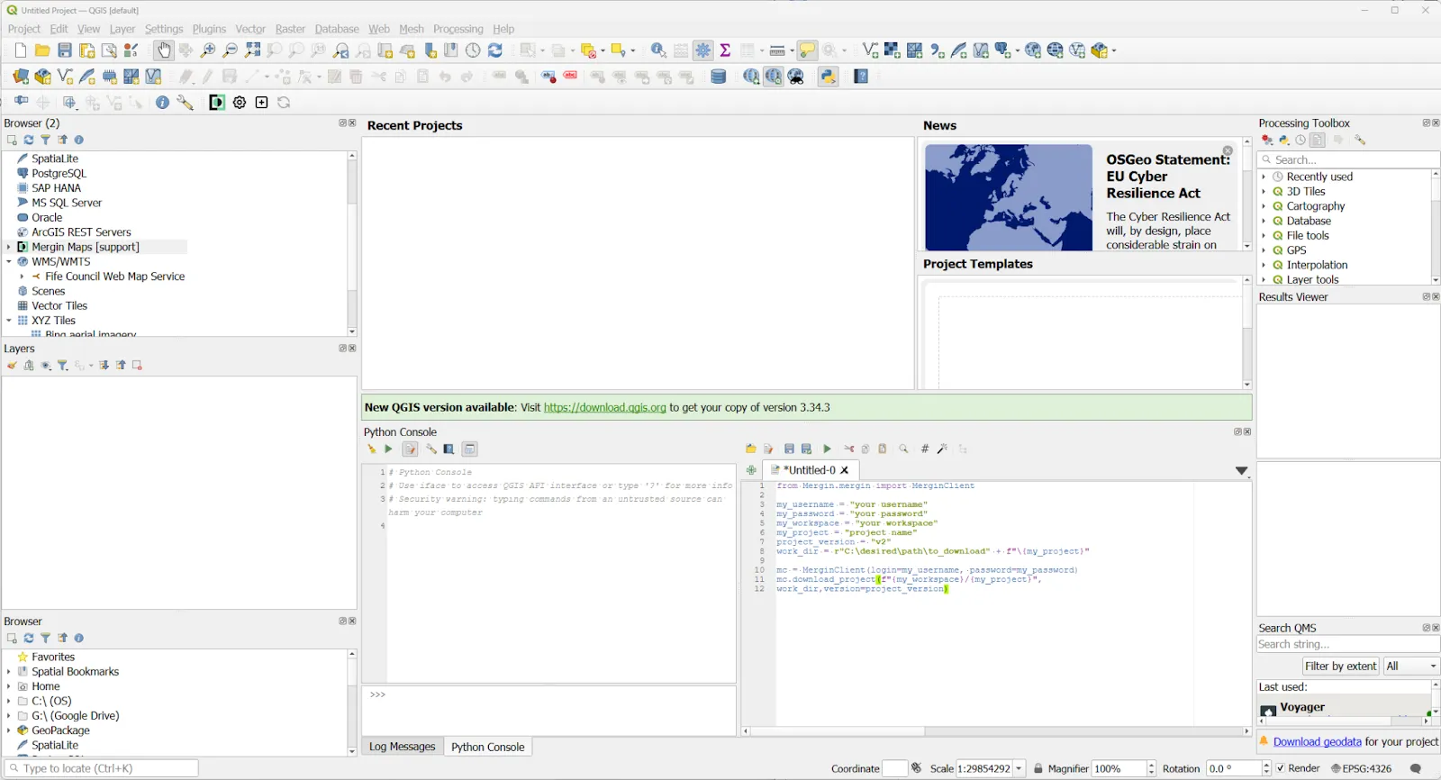Open the download.qgis.org link

click(604, 408)
